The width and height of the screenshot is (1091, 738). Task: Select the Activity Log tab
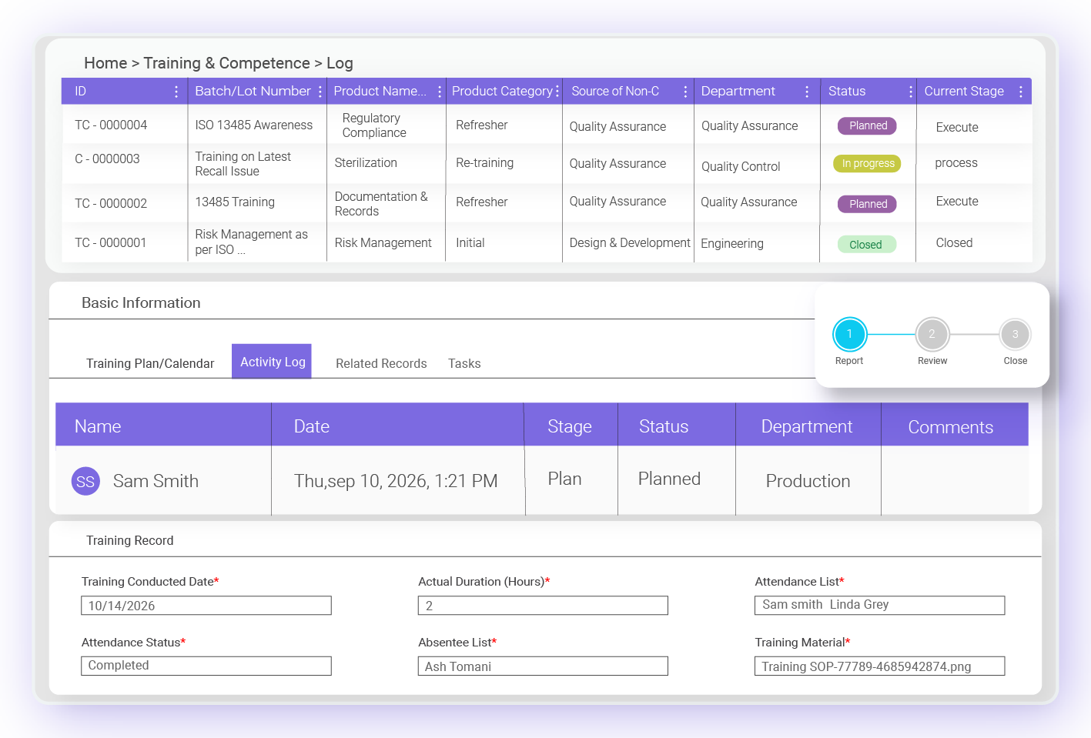pos(272,361)
